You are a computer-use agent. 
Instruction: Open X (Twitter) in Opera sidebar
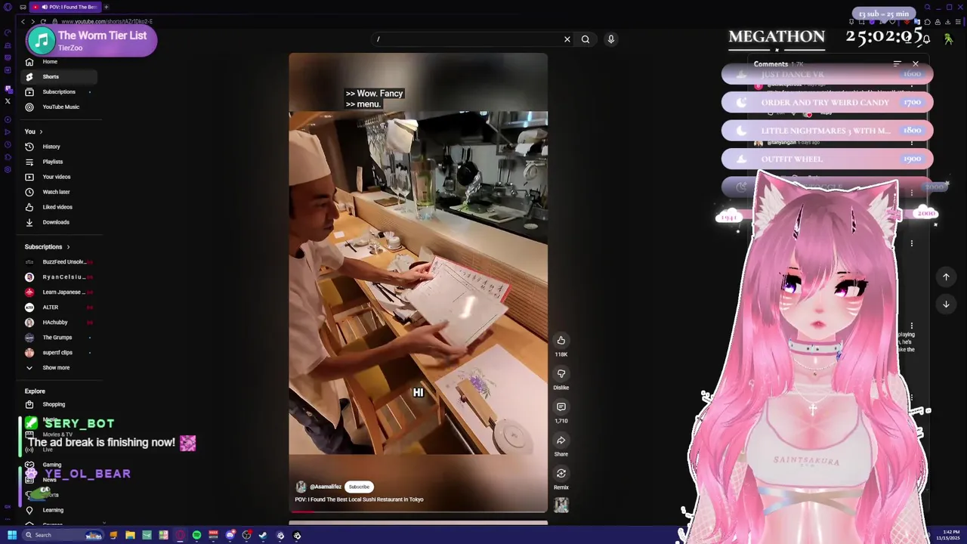click(x=8, y=100)
